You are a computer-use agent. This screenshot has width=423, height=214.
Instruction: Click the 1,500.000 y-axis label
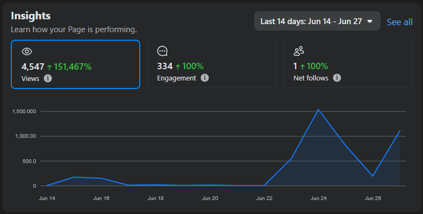click(24, 112)
